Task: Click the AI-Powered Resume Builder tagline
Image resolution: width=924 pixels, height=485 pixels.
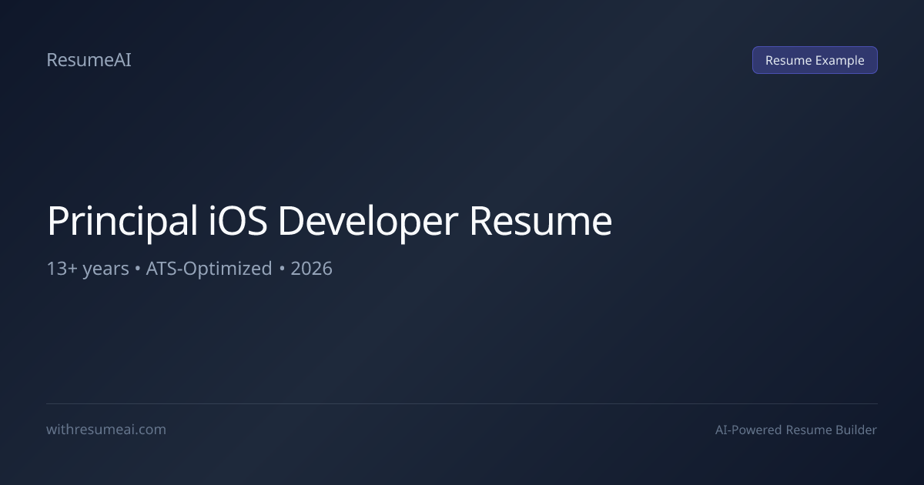Action: click(796, 430)
